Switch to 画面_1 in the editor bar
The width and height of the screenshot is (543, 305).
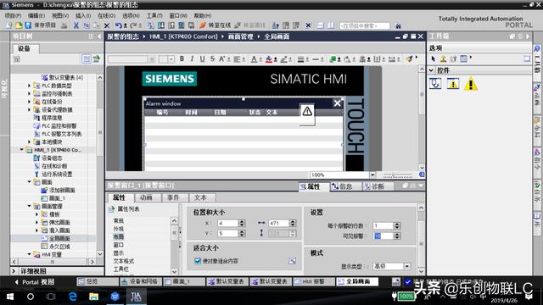click(184, 282)
